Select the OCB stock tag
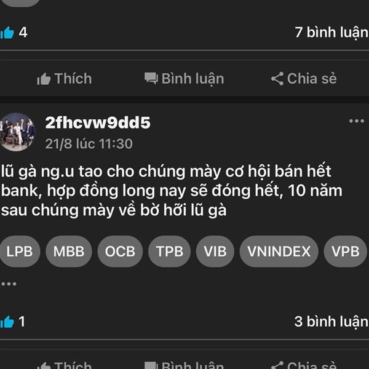The height and width of the screenshot is (369, 369). pyautogui.click(x=120, y=252)
